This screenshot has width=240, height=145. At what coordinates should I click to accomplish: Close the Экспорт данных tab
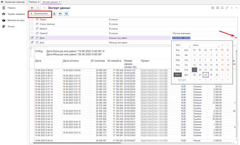click(60, 2)
